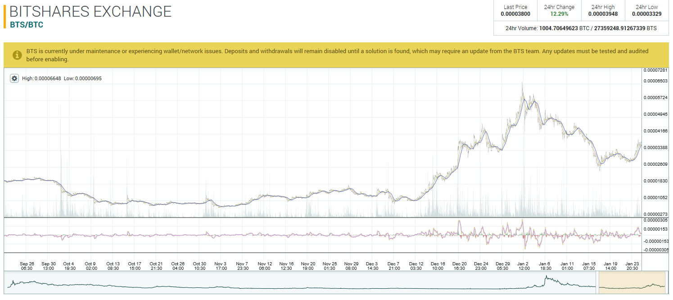This screenshot has height=300, width=673.
Task: Click the chart High: 0.00006648 readout
Action: click(x=41, y=78)
